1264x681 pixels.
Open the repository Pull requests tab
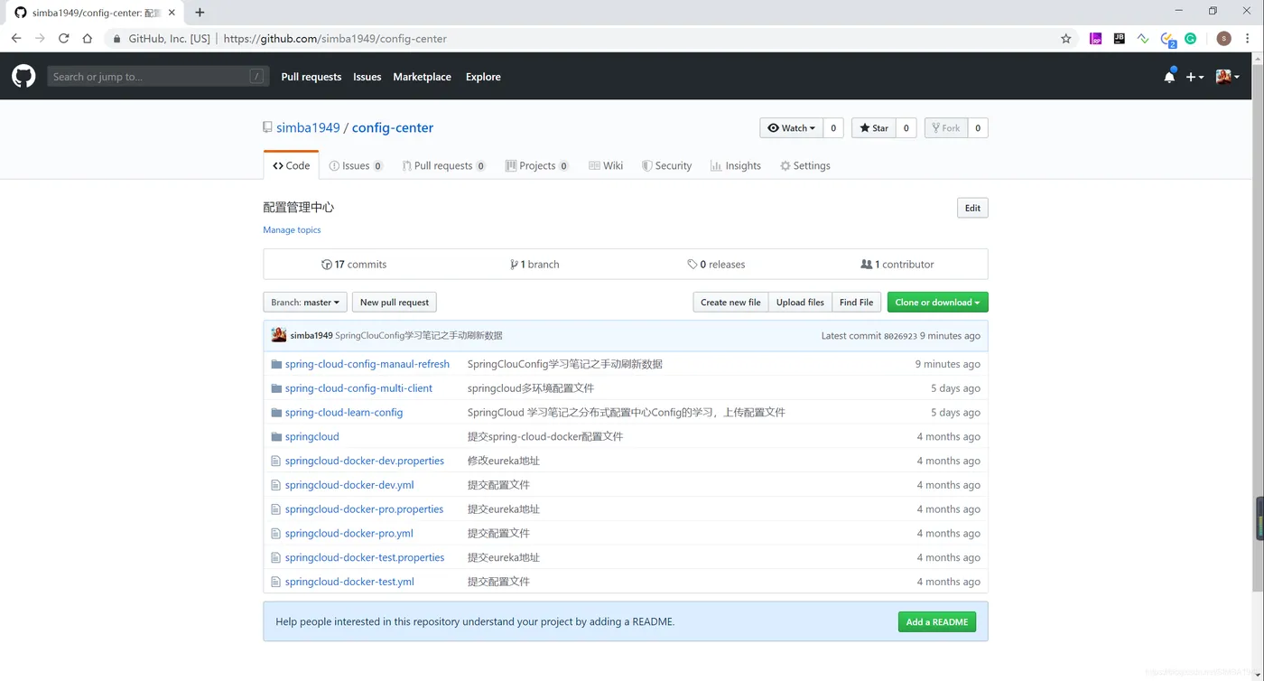(444, 165)
